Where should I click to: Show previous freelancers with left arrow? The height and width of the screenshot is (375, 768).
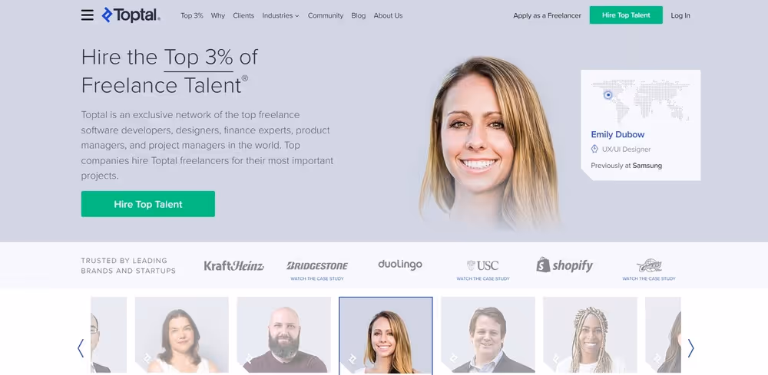[x=81, y=348]
